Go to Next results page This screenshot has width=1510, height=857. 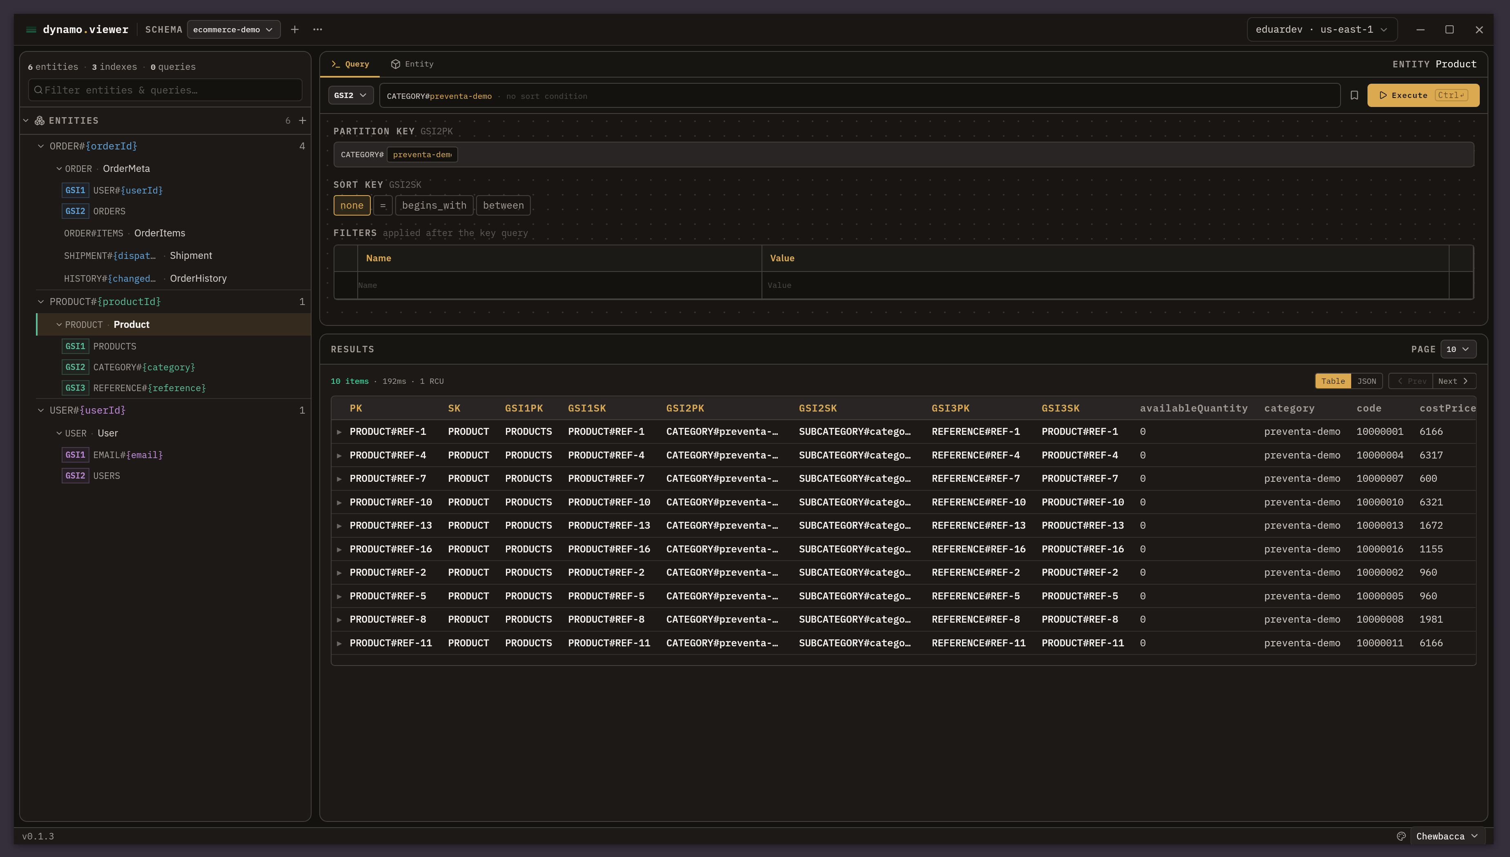point(1454,381)
